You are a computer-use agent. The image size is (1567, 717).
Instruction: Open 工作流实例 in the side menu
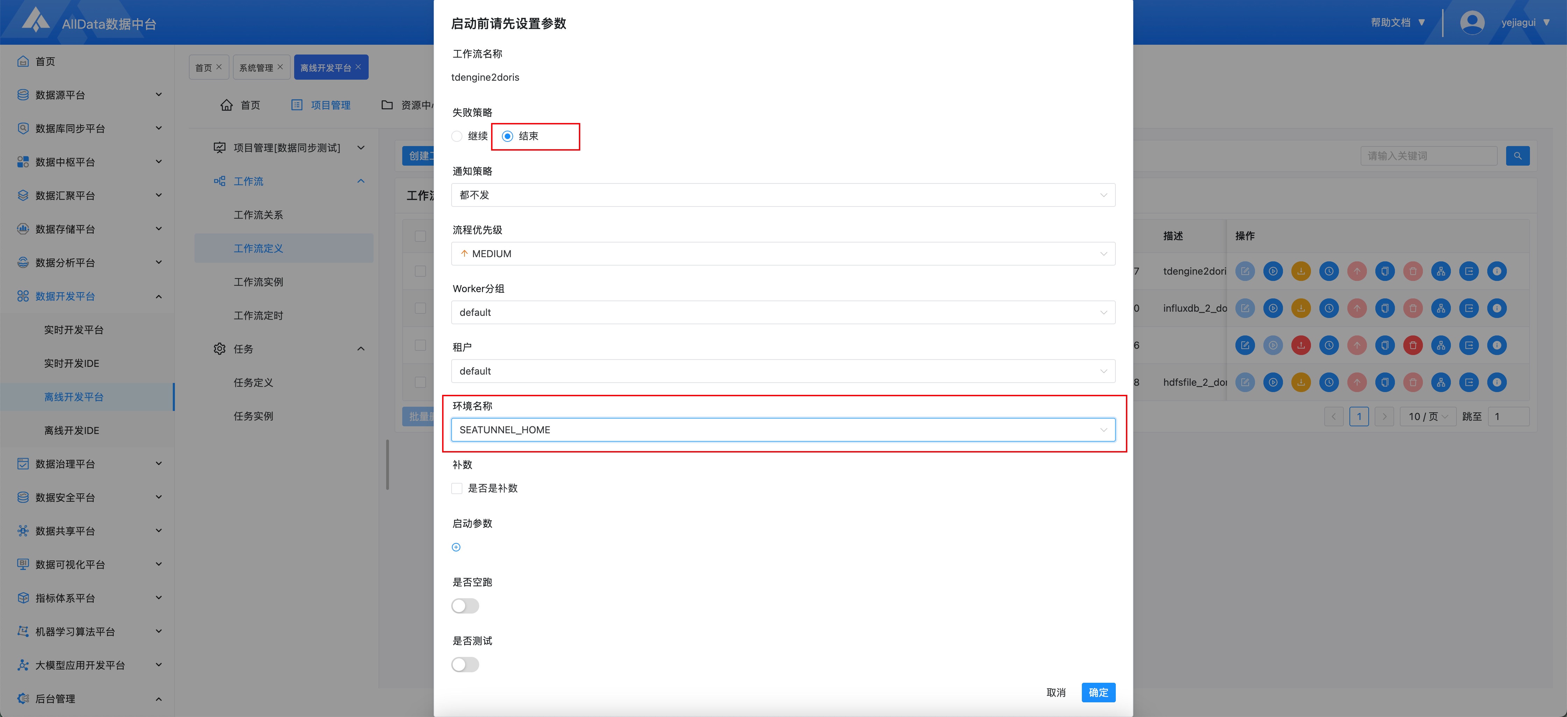coord(258,282)
